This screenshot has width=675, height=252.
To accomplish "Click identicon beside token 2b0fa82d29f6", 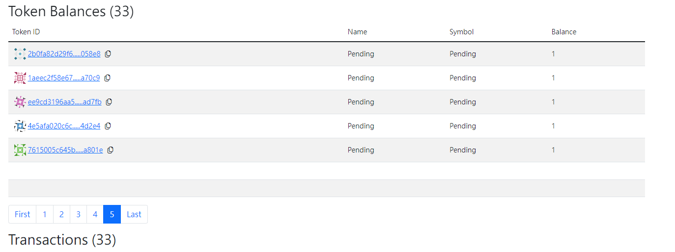I will coord(20,54).
